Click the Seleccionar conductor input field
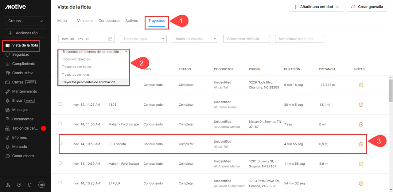This screenshot has height=192, width=393. (299, 39)
